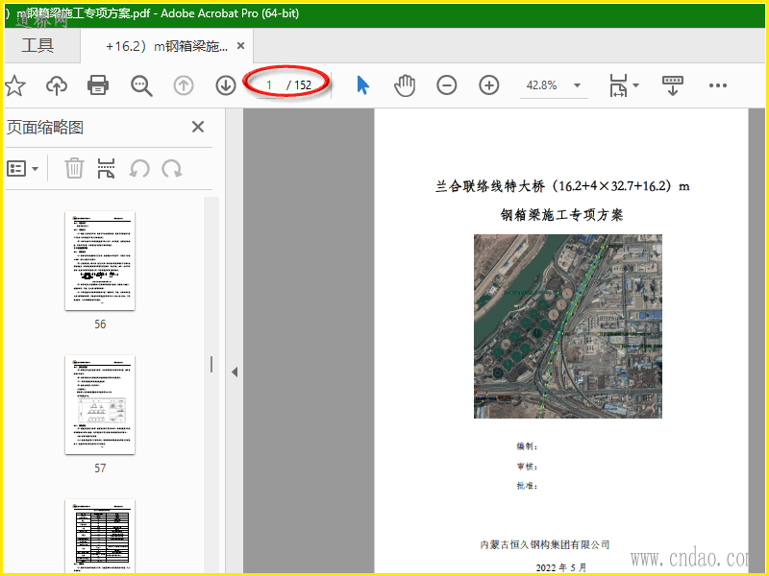
Task: Click the star bookmark icon
Action: tap(15, 85)
